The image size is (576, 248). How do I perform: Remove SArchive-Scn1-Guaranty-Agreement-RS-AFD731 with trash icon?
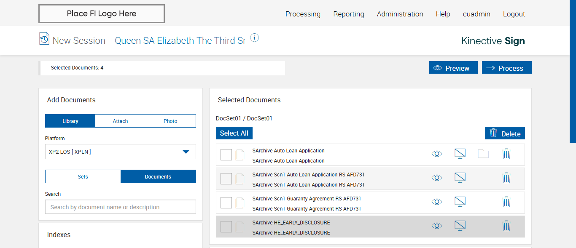tap(506, 202)
